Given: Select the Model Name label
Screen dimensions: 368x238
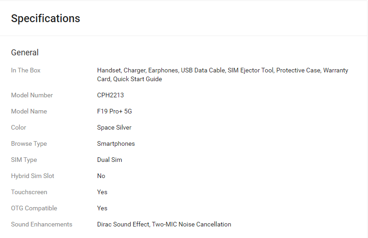Looking at the screenshot, I should 29,112.
